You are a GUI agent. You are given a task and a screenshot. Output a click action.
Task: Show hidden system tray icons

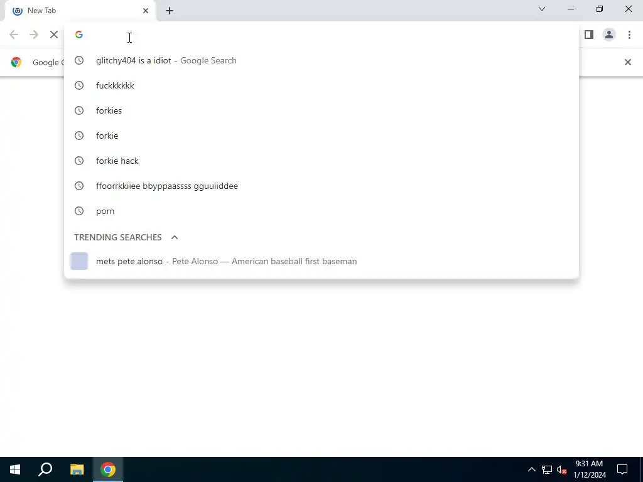pyautogui.click(x=531, y=469)
